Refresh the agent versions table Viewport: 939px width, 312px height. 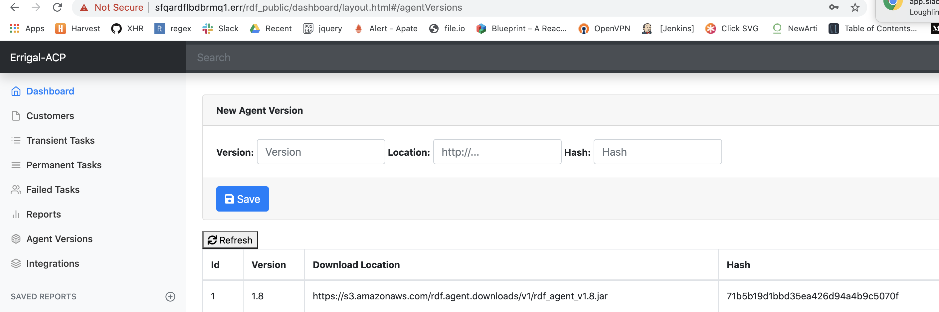click(230, 240)
